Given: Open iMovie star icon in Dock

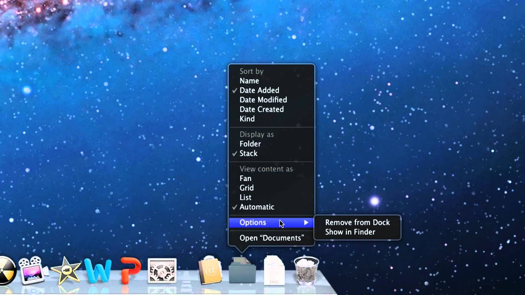Looking at the screenshot, I should (66, 270).
